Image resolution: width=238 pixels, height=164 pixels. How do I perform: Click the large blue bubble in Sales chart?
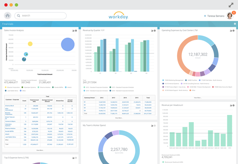point(68,44)
